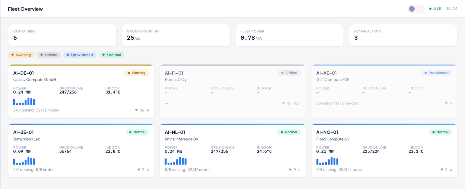
Task: Select the 3 normal filter chip
Action: point(112,55)
